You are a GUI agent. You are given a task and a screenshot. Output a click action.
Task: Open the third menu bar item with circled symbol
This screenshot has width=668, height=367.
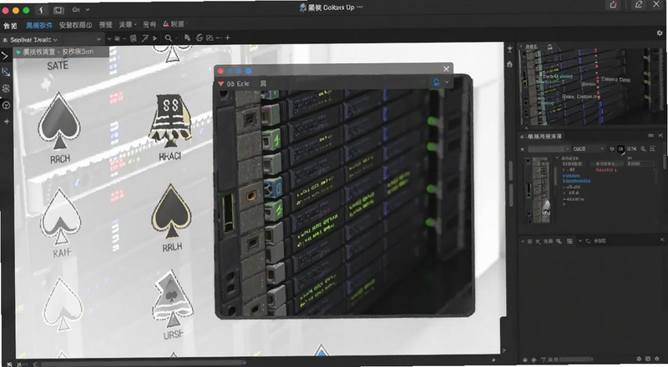(75, 25)
